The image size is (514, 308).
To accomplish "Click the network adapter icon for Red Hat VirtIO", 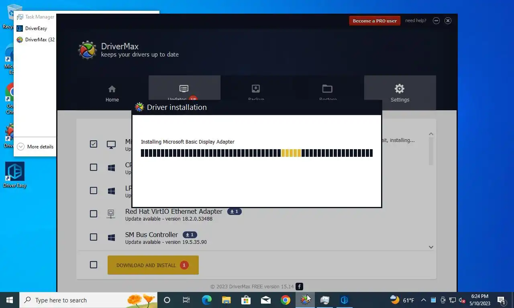I will [111, 214].
